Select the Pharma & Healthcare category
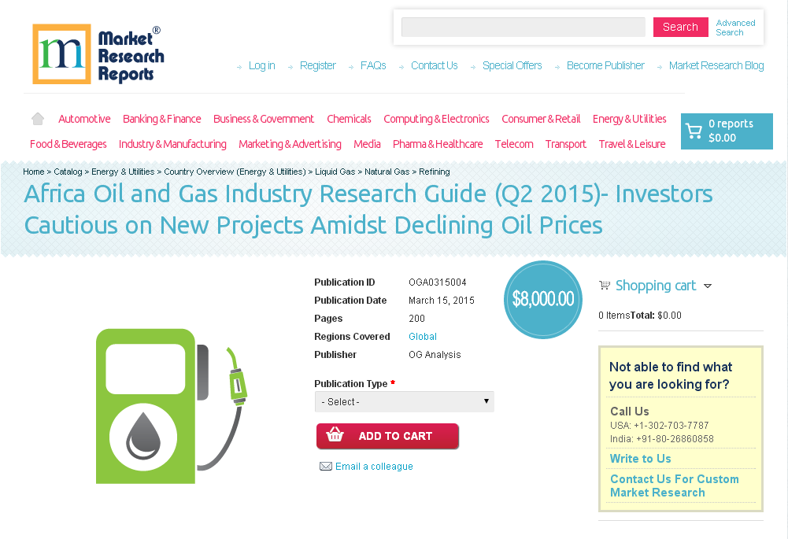The height and width of the screenshot is (539, 788). (437, 145)
